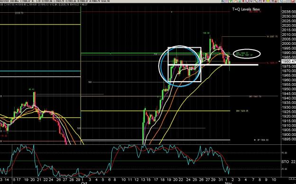The image size is (296, 184).
Task: Click the STO indicator label
Action: point(285,162)
